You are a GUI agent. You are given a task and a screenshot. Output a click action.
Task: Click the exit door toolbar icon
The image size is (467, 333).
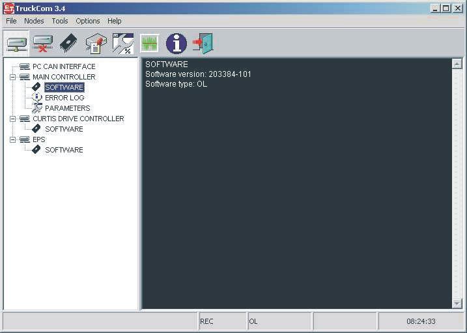click(203, 44)
